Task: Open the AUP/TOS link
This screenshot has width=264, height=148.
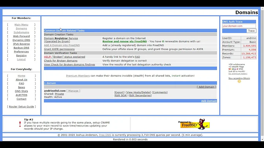Action: 21,95
